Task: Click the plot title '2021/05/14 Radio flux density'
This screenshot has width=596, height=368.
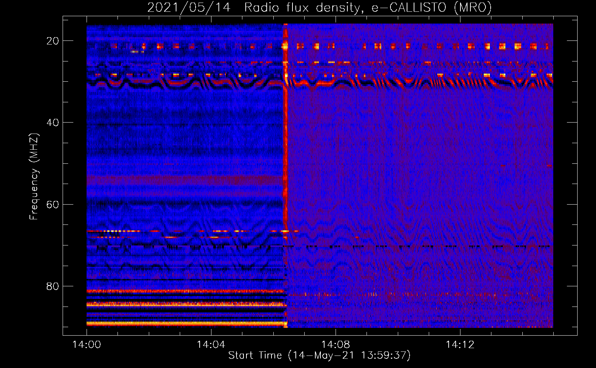Action: tap(256, 7)
